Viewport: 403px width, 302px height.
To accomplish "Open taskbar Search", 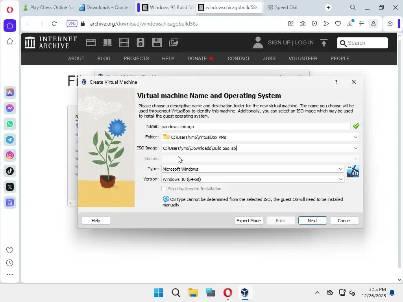I will (x=176, y=293).
